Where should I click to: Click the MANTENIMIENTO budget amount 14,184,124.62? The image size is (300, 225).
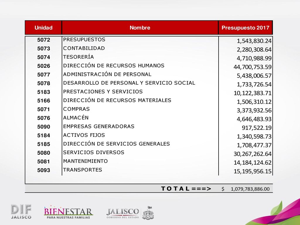click(252, 163)
